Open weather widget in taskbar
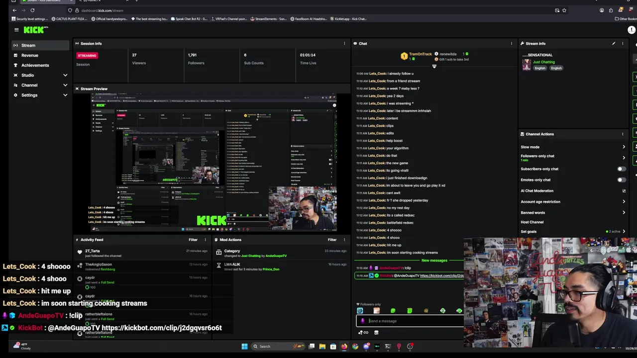 pos(22,346)
